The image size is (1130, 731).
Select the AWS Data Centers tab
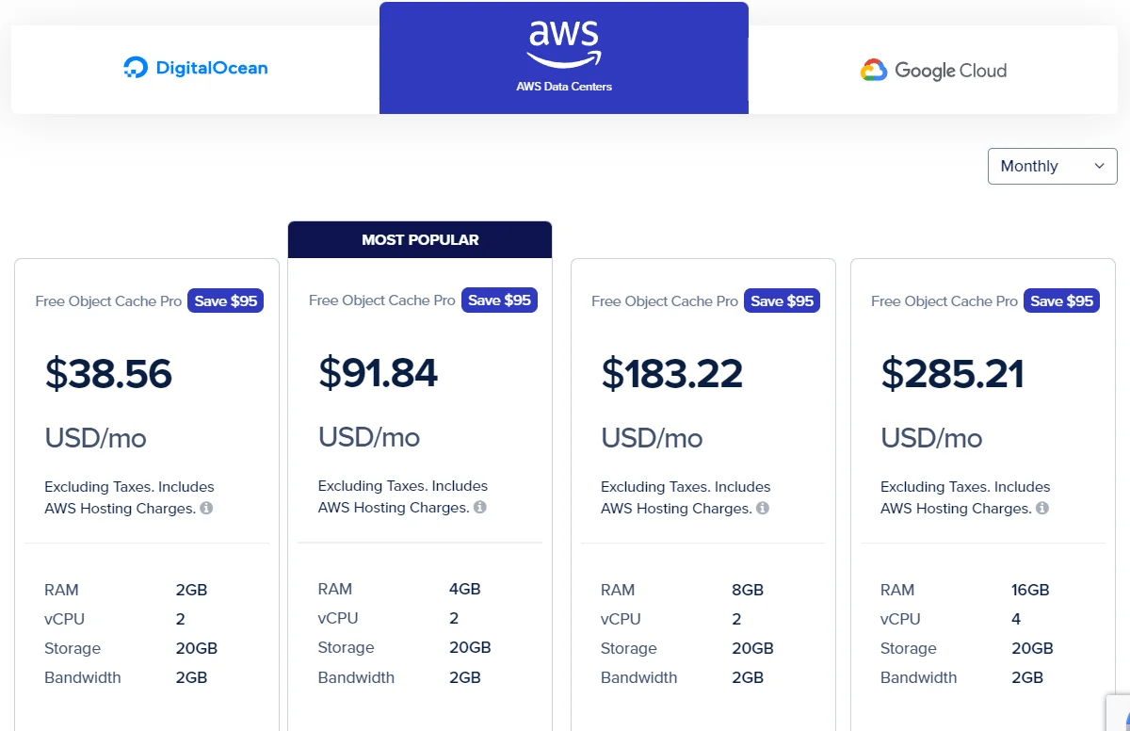pyautogui.click(x=564, y=58)
